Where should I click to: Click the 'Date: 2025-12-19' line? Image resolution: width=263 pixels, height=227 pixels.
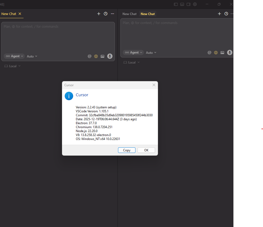point(106,119)
